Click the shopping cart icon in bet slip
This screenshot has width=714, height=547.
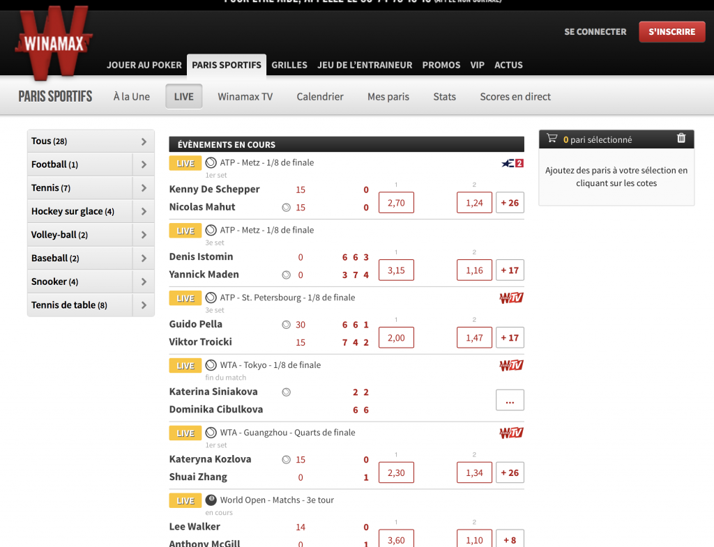tap(552, 138)
